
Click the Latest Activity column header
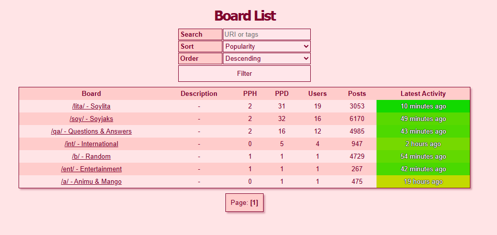423,94
